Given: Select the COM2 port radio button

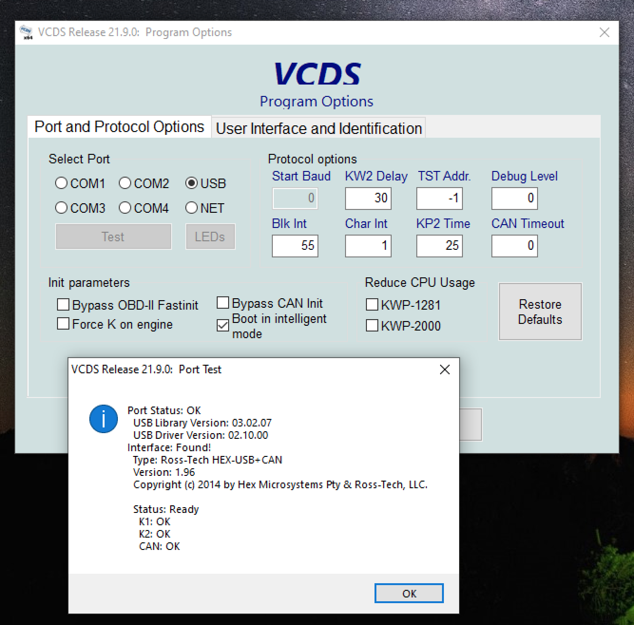Looking at the screenshot, I should (x=125, y=183).
